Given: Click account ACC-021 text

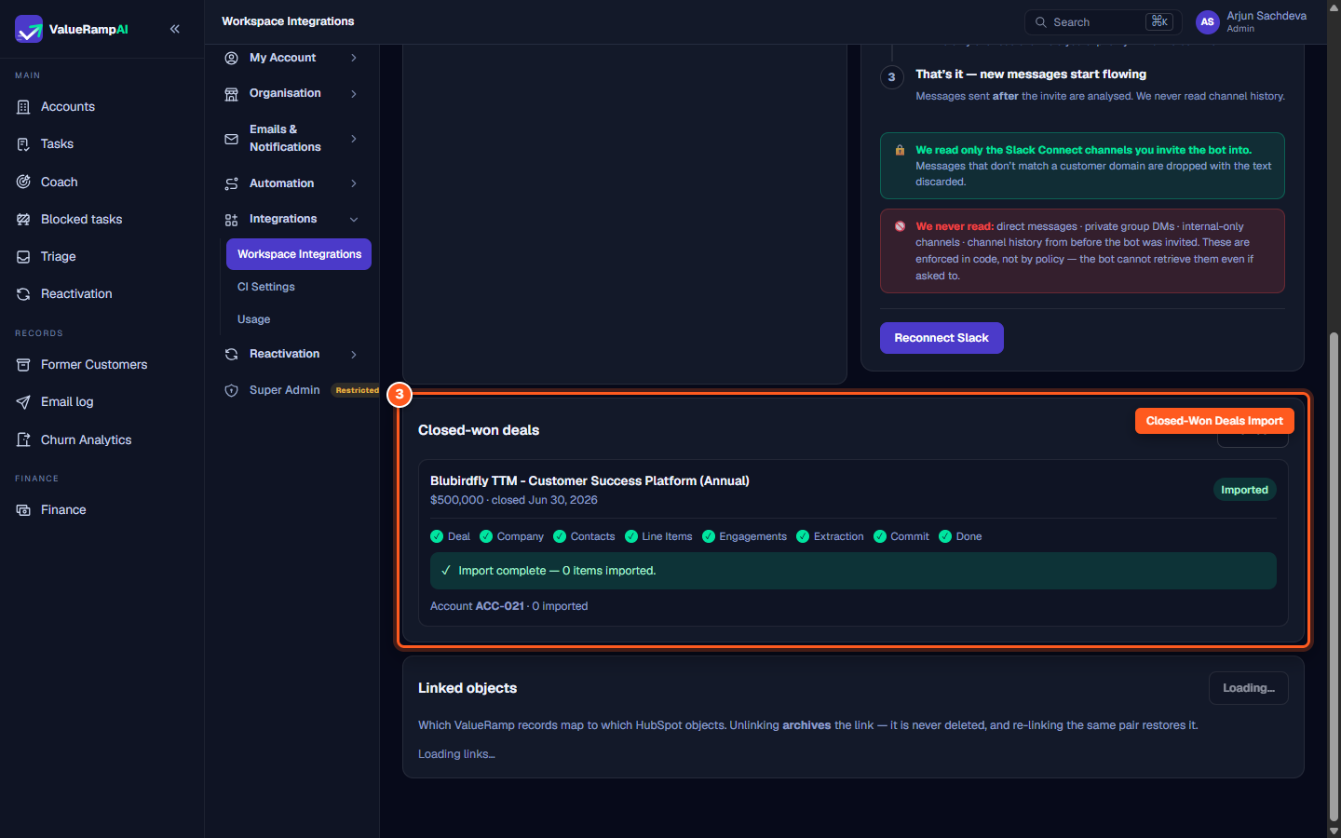Looking at the screenshot, I should tap(499, 606).
